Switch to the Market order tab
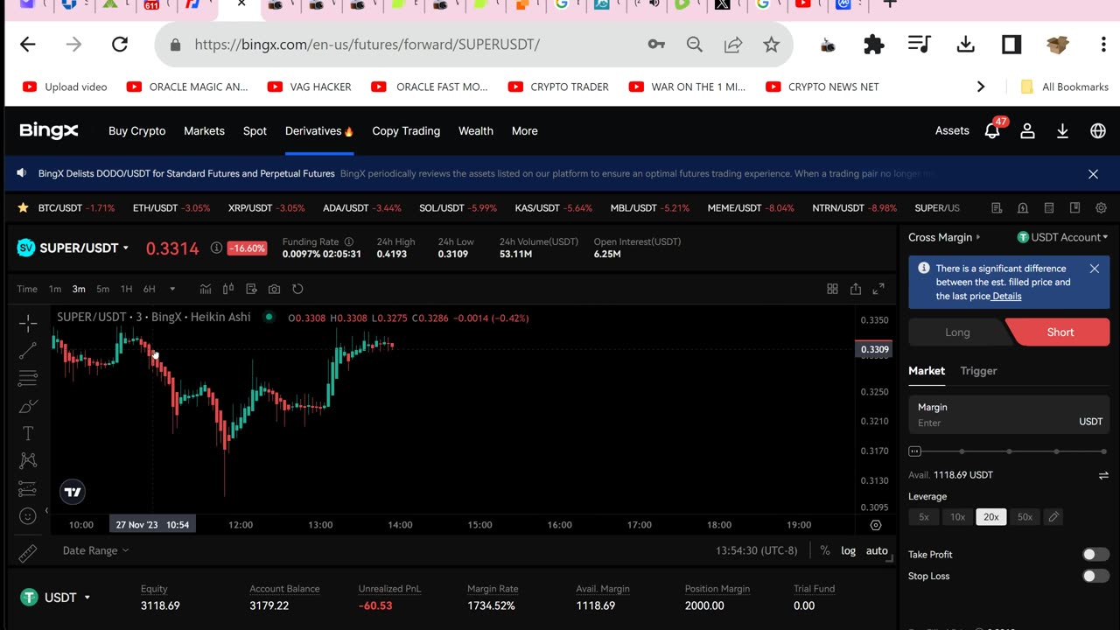Screen dimensions: 1120x630 (x=927, y=371)
